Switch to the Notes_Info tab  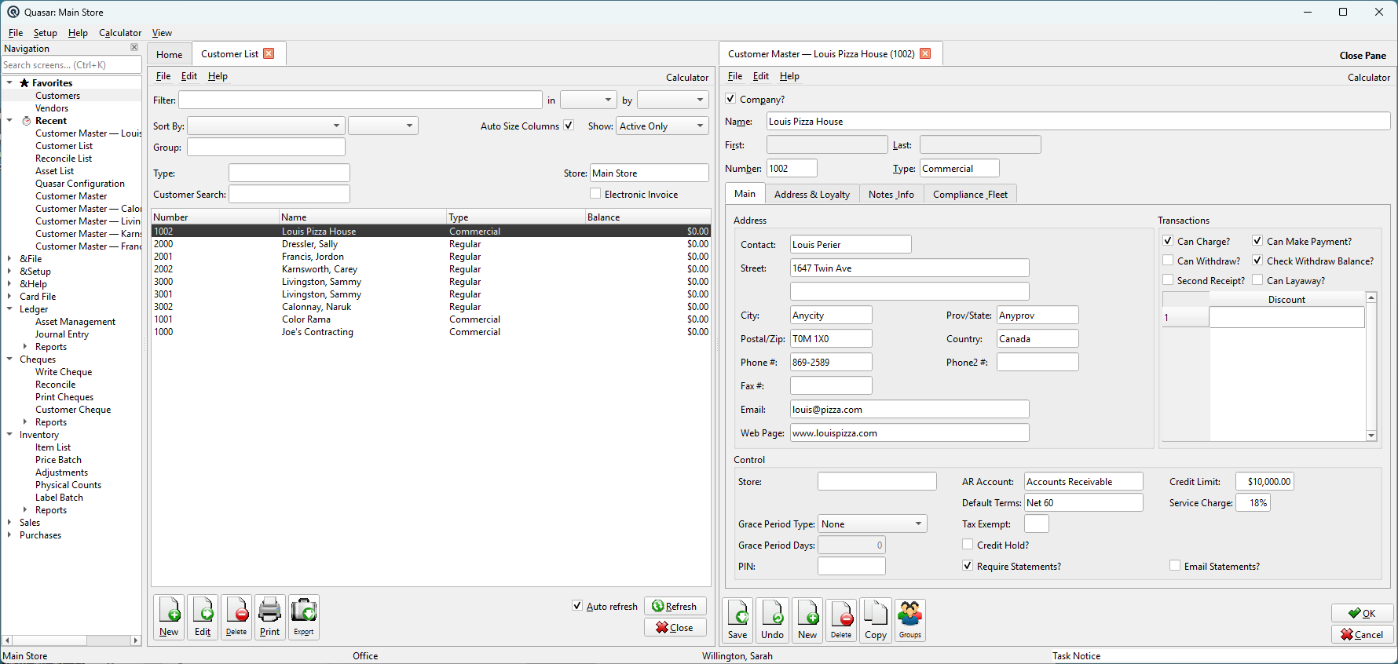click(x=891, y=195)
